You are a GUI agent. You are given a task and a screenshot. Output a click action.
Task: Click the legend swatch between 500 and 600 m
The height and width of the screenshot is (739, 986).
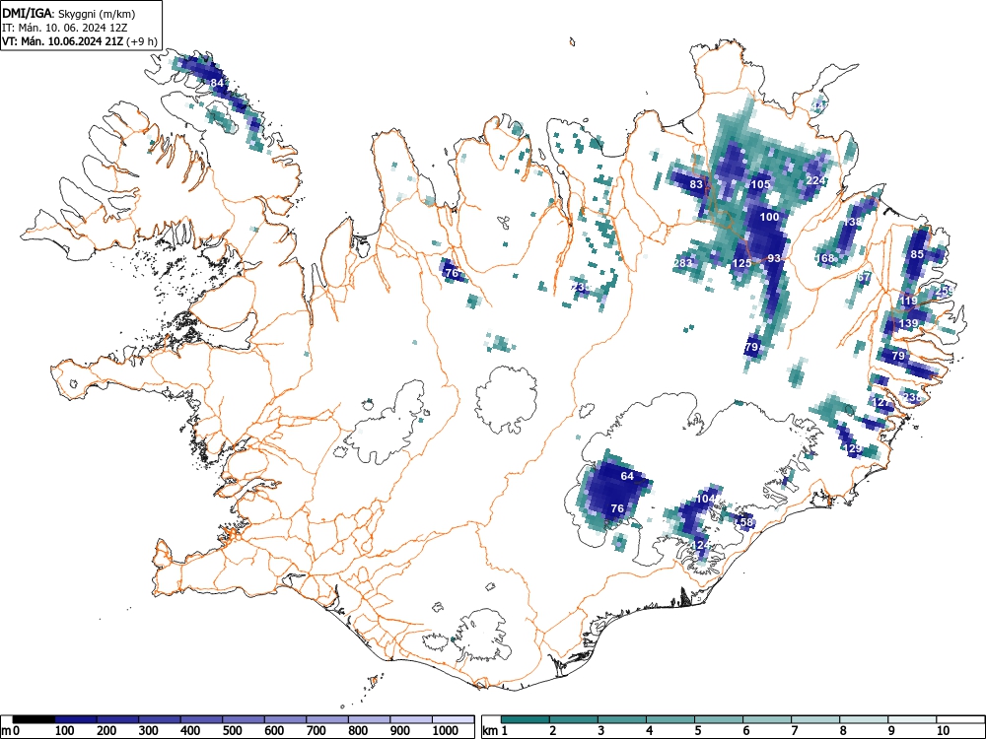(244, 718)
